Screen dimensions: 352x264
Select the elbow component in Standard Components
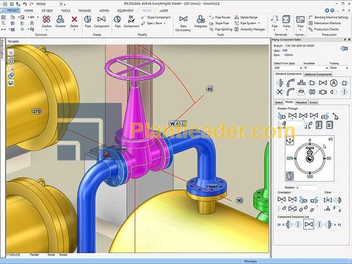[x=290, y=82]
